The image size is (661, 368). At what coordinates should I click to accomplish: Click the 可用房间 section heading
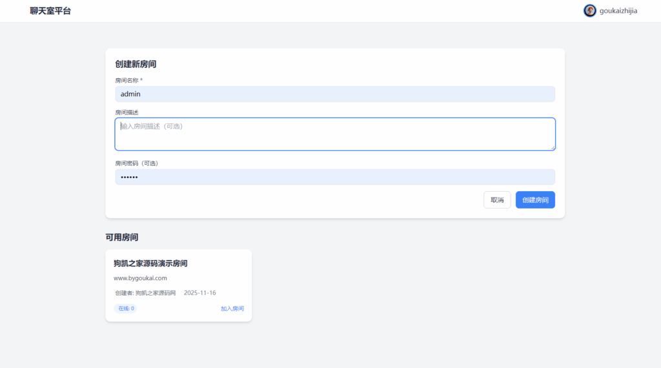tap(122, 238)
